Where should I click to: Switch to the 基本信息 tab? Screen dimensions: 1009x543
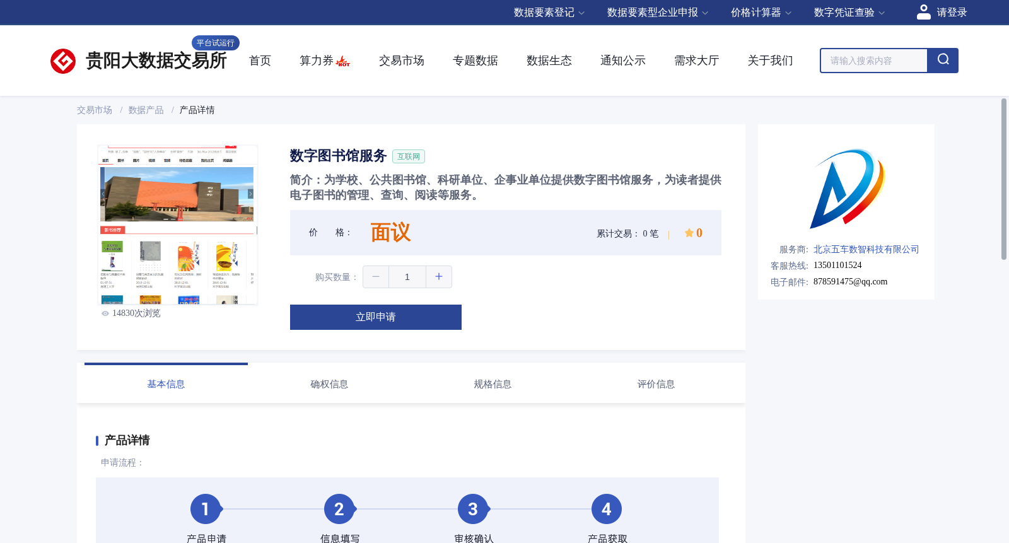point(166,383)
